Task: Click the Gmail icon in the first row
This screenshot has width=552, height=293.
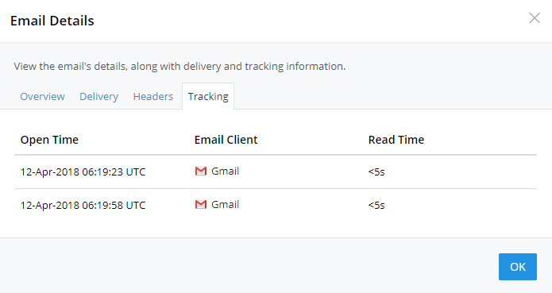Action: point(201,172)
